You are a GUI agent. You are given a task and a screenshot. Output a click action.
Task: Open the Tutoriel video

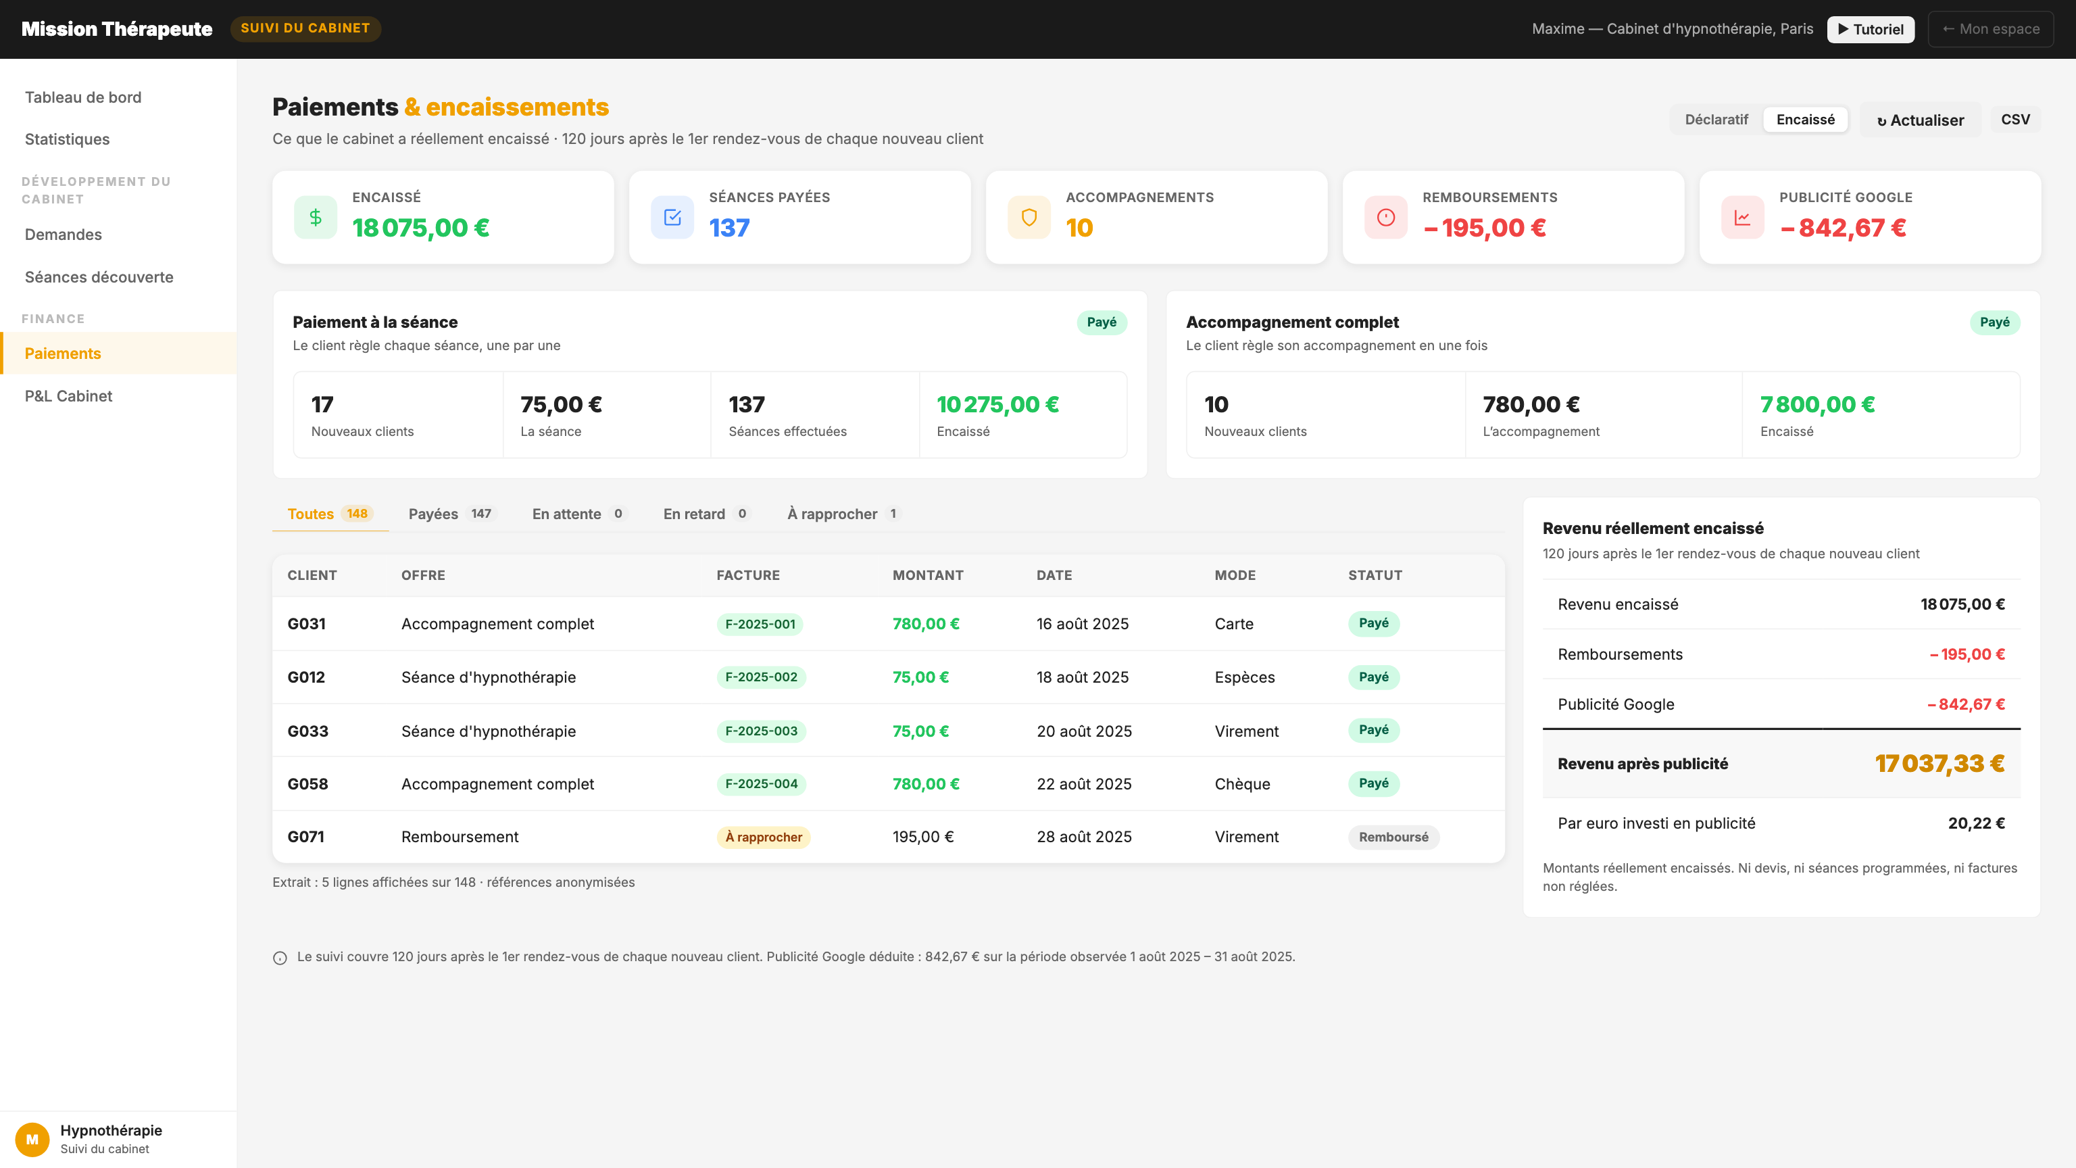[x=1871, y=29]
